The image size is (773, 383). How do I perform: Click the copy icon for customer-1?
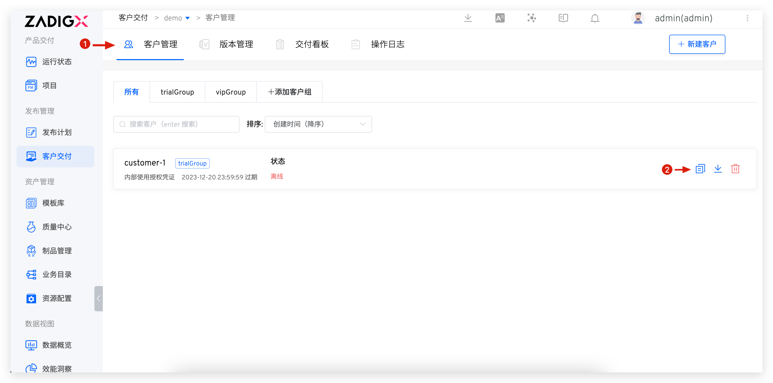pos(700,169)
